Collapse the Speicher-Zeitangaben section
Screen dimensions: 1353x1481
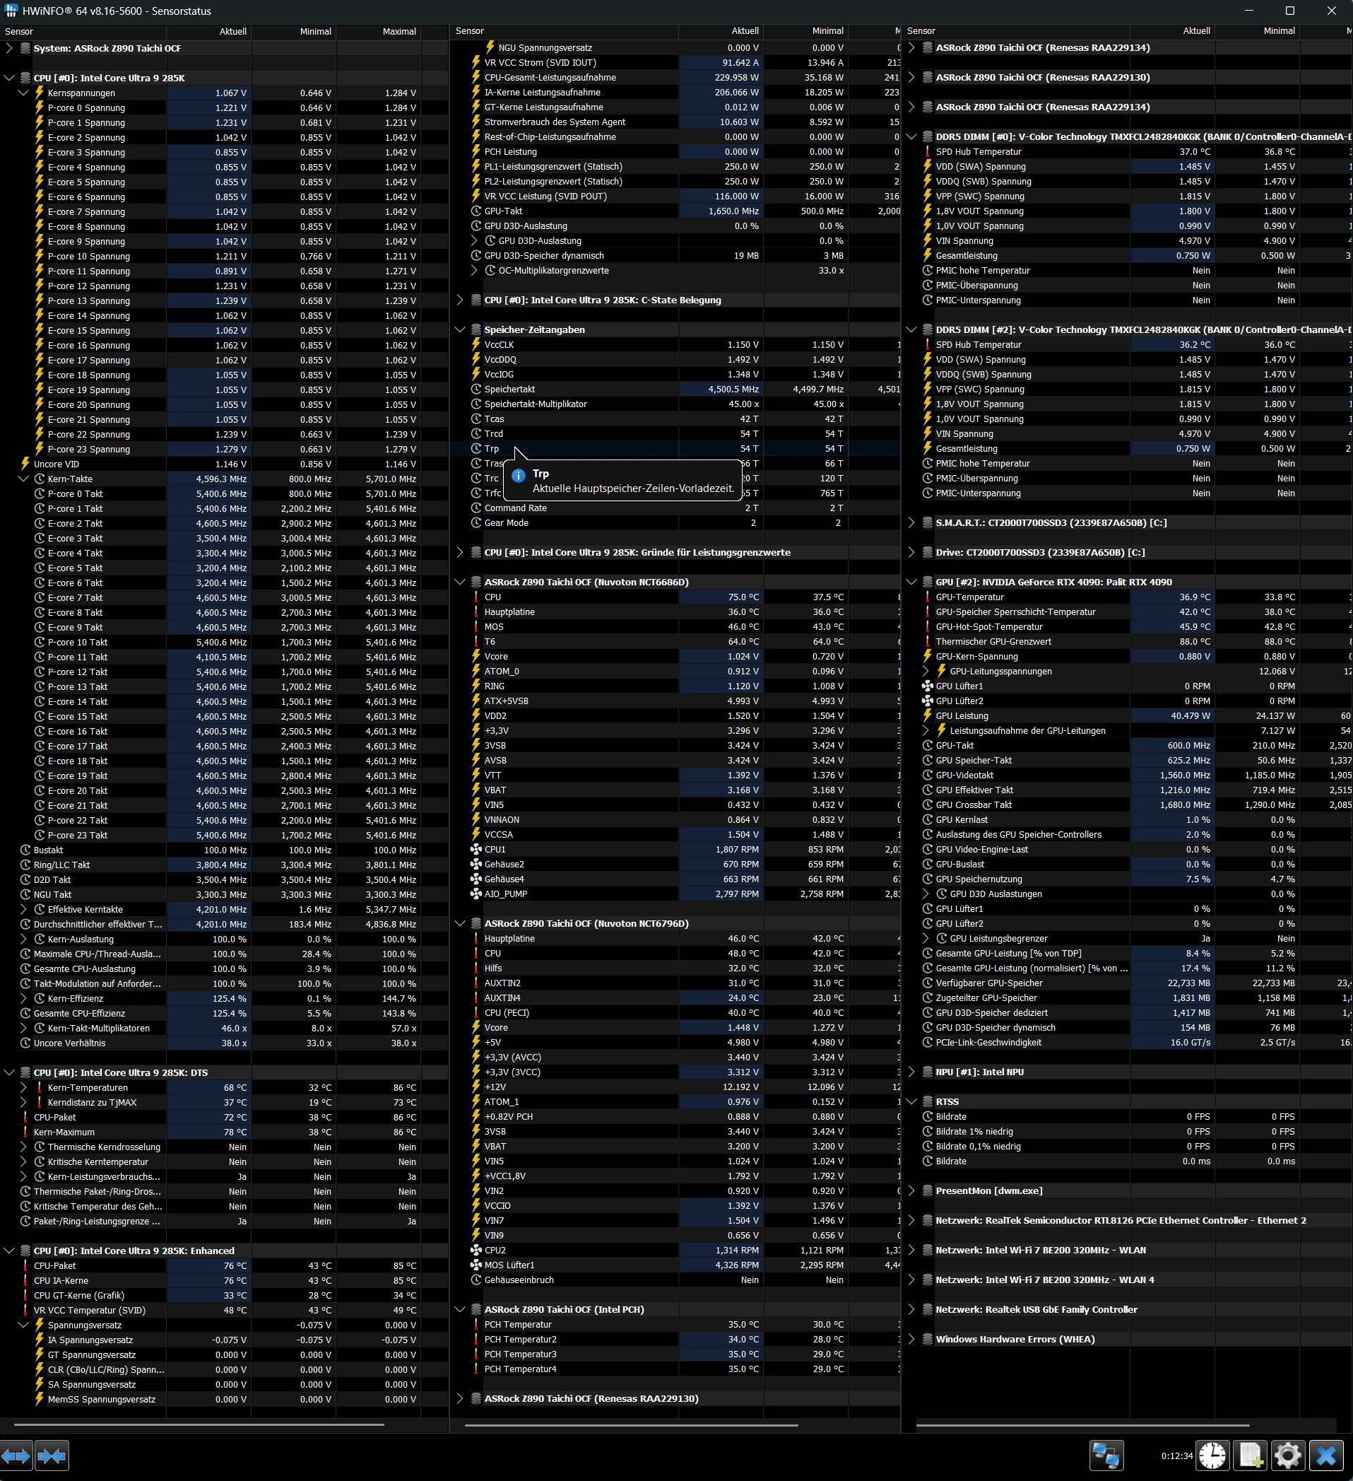click(459, 330)
